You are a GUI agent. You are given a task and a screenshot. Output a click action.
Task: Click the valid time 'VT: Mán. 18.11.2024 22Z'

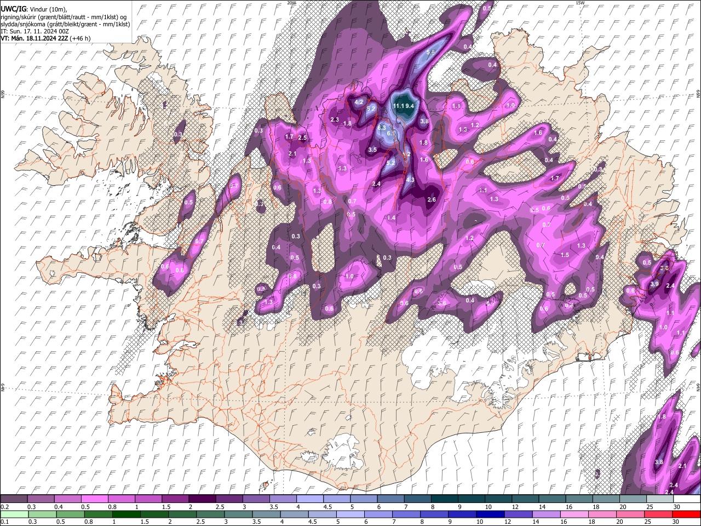tap(33, 39)
